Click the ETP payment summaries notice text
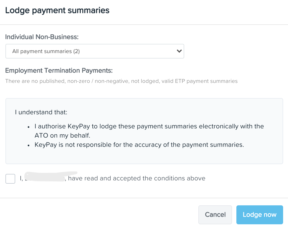 [121, 81]
